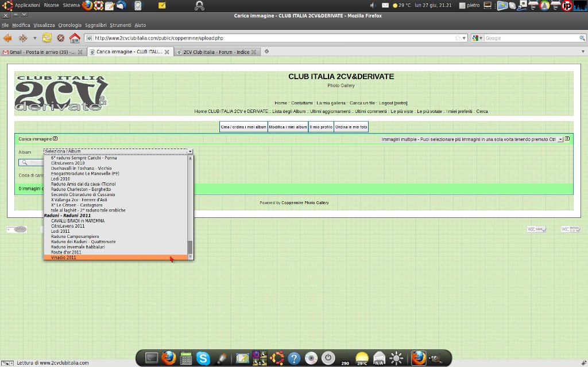588x367 pixels.
Task: Open Il mio profilo
Action: [321, 127]
